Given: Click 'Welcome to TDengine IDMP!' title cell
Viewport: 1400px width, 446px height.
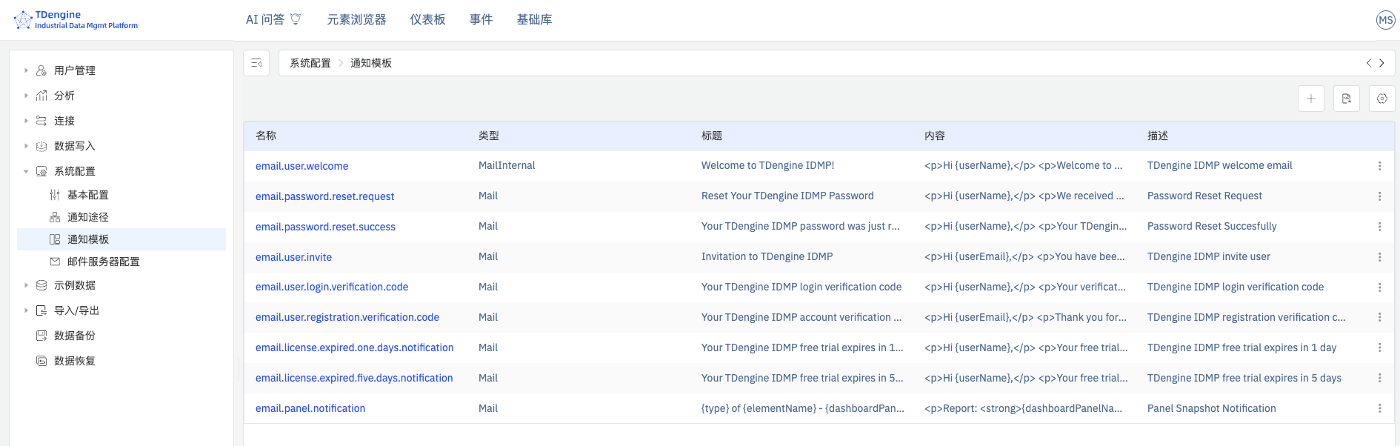Looking at the screenshot, I should (767, 165).
